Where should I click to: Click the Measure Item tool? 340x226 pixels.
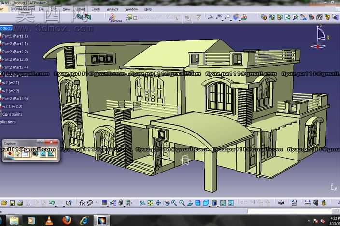pyautogui.click(x=315, y=203)
